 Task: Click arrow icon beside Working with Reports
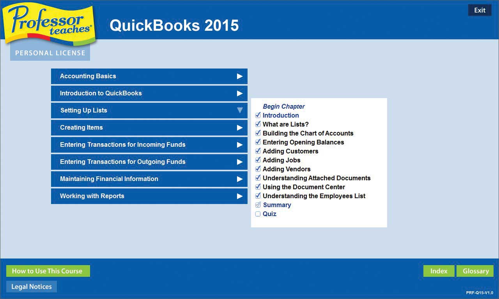point(240,196)
